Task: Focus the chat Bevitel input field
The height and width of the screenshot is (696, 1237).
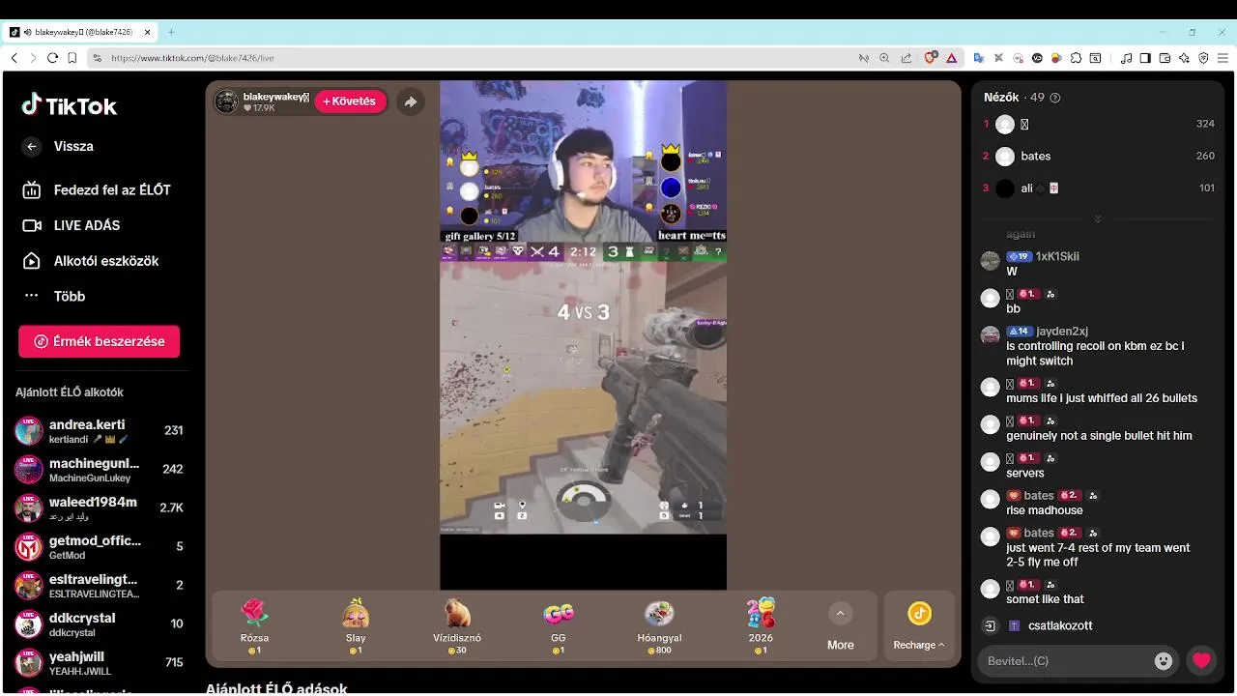Action: coord(1063,661)
